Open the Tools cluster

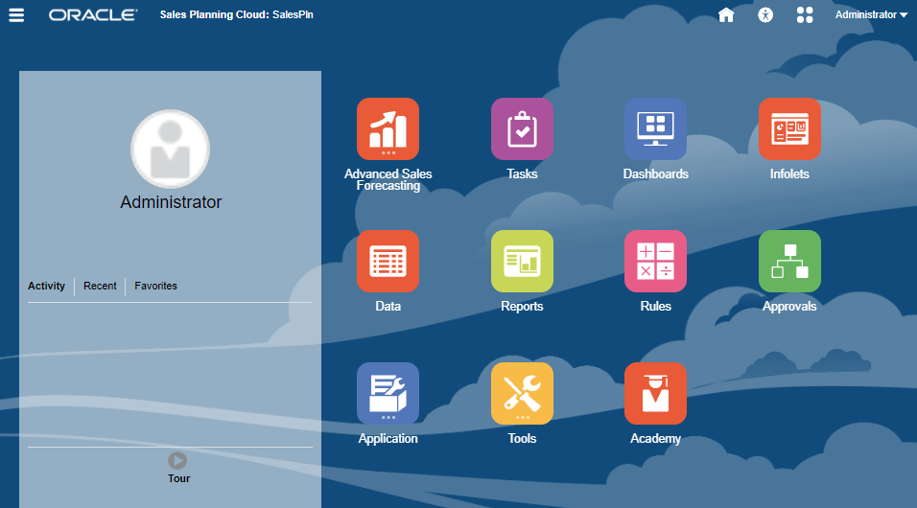coord(522,393)
